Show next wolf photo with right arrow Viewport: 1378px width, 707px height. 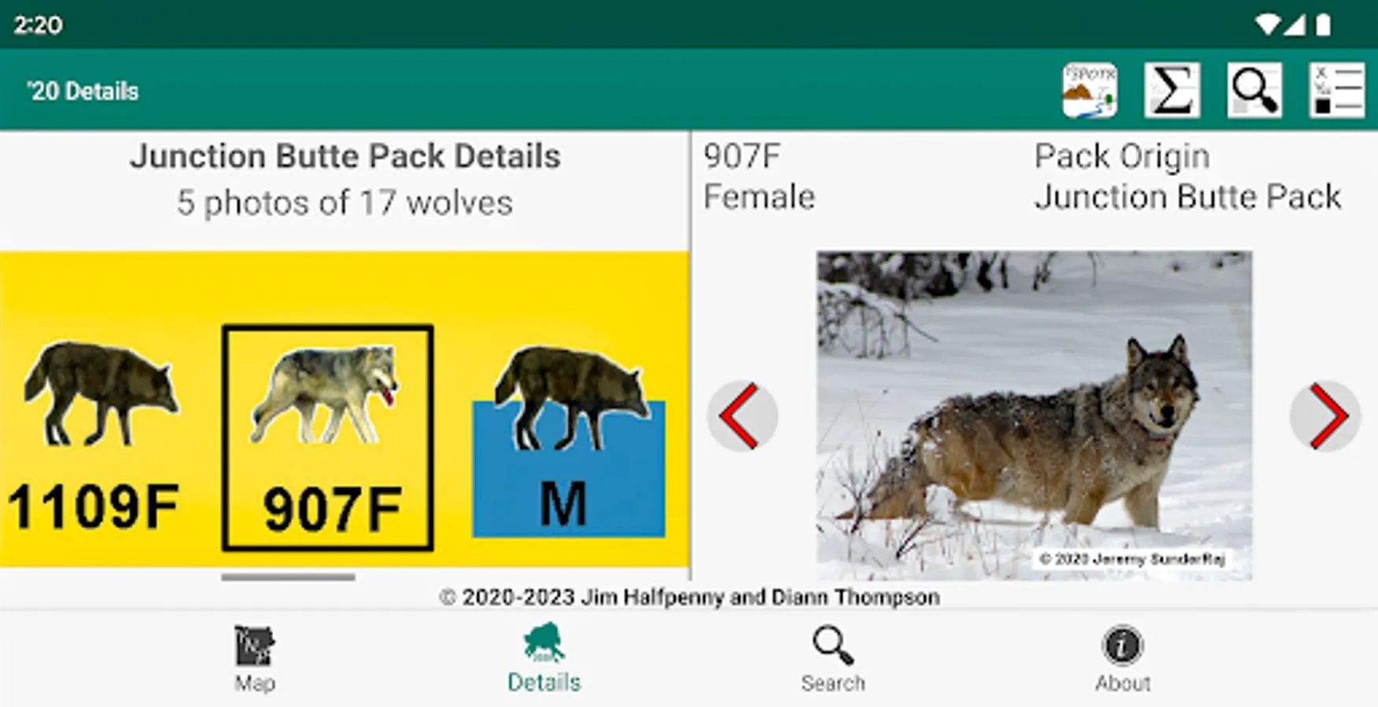click(x=1325, y=416)
